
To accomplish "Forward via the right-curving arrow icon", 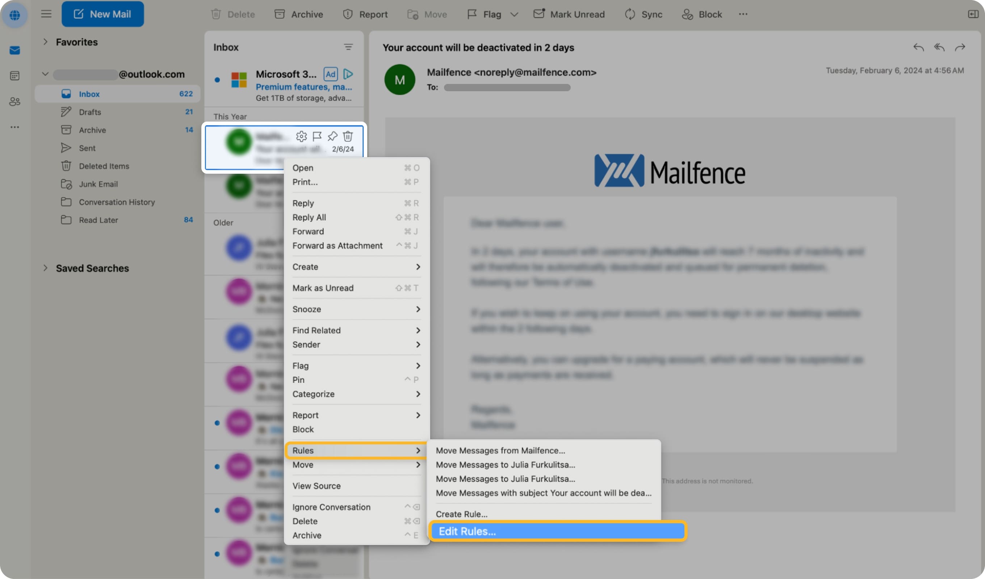I will 961,47.
